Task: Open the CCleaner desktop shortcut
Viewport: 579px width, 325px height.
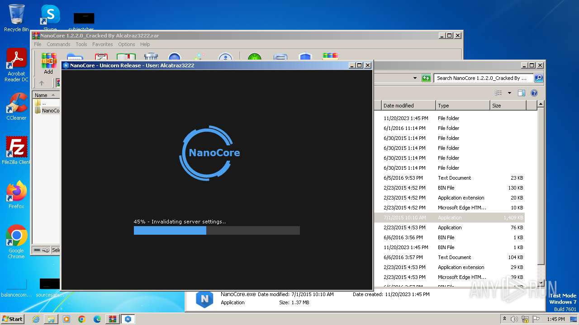Action: (16, 107)
